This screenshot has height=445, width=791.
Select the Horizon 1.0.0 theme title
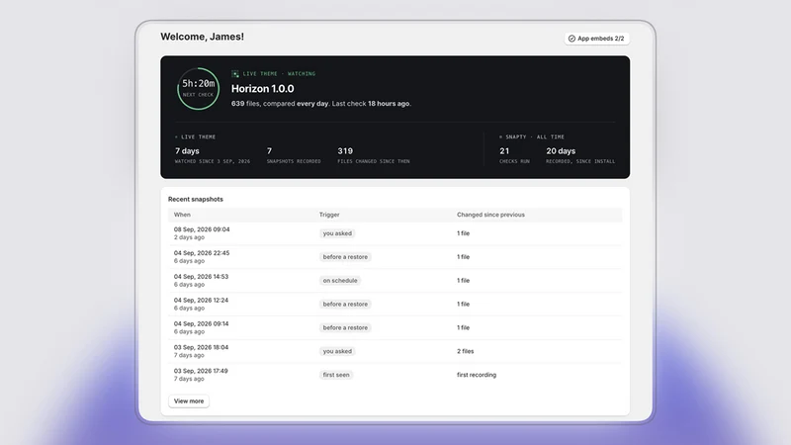[262, 89]
